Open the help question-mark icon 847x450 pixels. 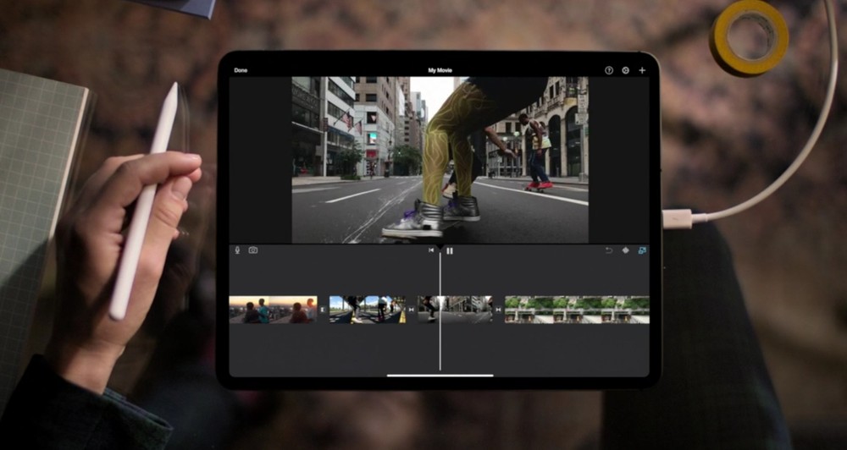609,71
